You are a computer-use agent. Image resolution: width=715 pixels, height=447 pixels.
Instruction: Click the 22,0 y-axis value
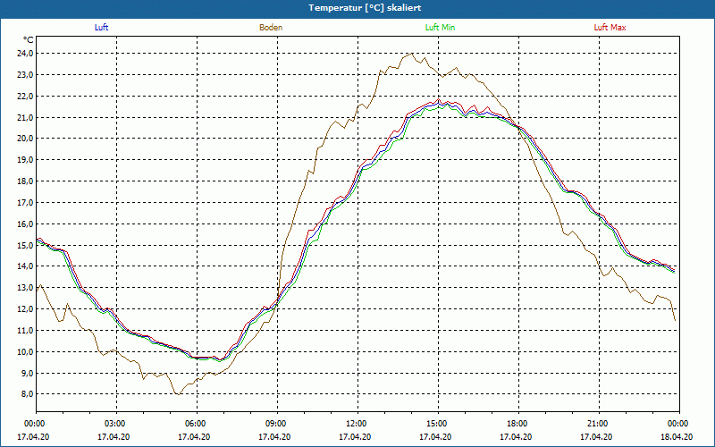point(26,97)
